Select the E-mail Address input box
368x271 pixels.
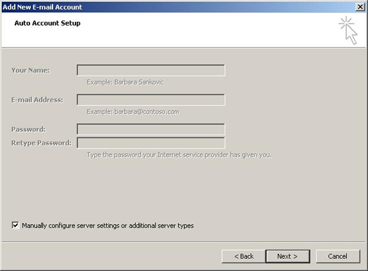coord(151,100)
